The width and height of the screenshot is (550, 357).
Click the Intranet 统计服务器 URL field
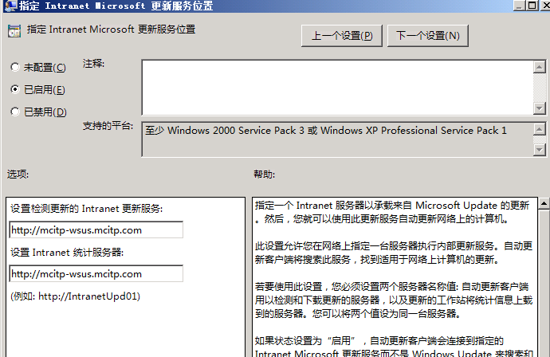coord(96,273)
